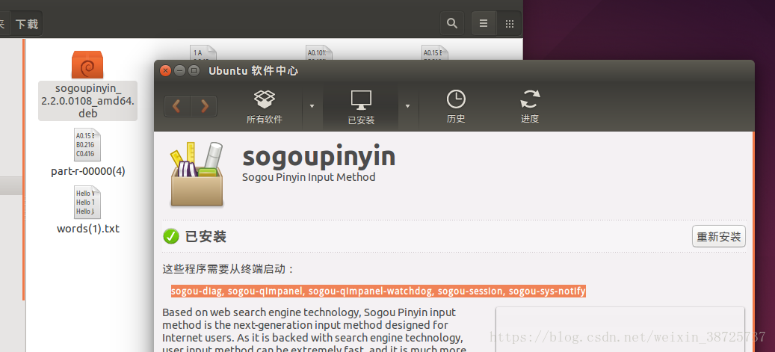Open the 进度 progress view
Screen dimensions: 775x352
pos(530,106)
